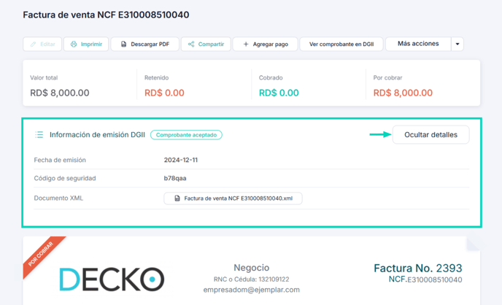Click the Por cobrar corner ribbon
Image resolution: width=502 pixels, height=305 pixels.
(x=42, y=255)
